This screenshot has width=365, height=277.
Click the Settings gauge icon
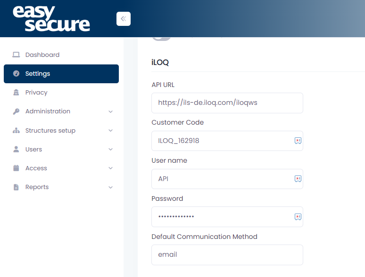tap(16, 74)
